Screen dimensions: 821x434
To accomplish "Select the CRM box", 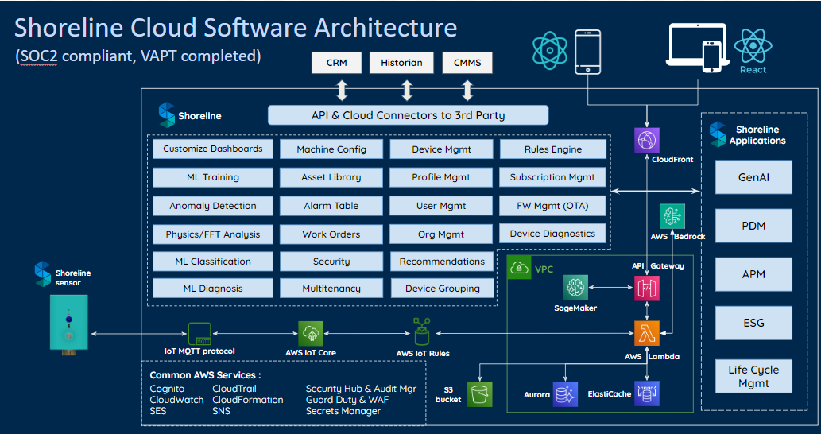I will pyautogui.click(x=337, y=63).
